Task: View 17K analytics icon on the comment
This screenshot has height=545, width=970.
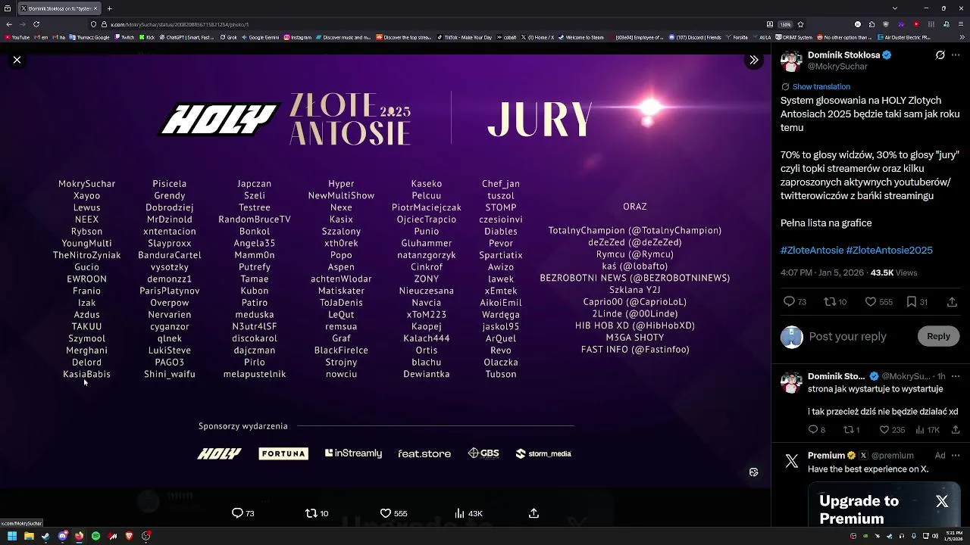Action: pos(920,430)
